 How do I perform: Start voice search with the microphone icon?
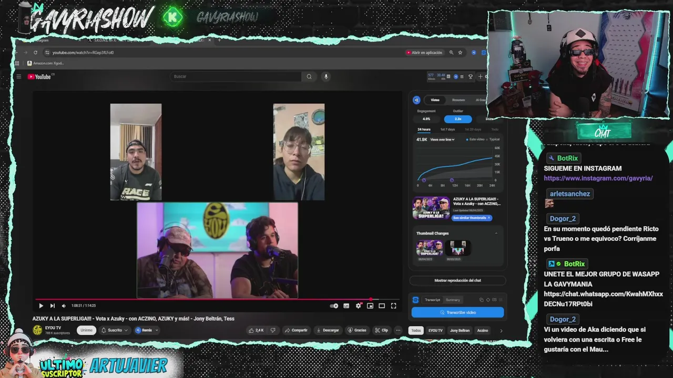(326, 77)
